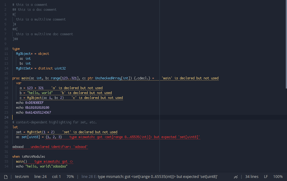Click the 'MyObject*' type definition name
The width and height of the screenshot is (287, 181).
tap(24, 54)
